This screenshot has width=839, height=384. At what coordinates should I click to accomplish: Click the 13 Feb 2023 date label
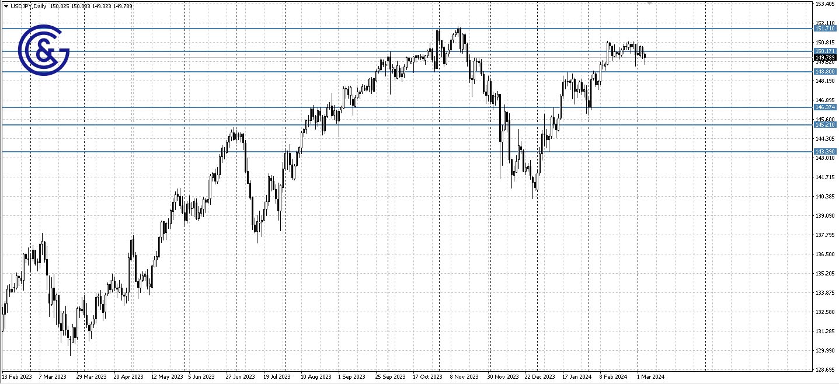(x=18, y=376)
